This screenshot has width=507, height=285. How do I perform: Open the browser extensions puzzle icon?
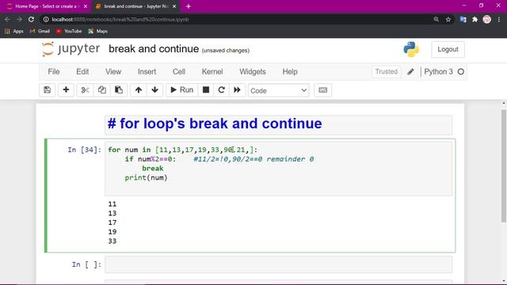pos(475,19)
